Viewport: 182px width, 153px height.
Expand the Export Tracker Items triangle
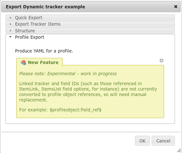pyautogui.click(x=11, y=24)
